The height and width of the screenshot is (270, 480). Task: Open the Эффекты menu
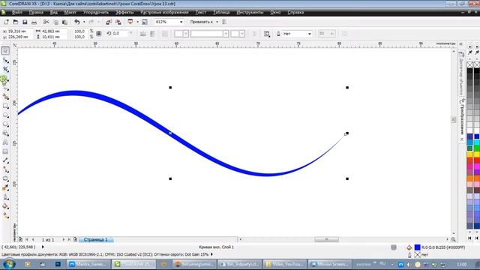[x=124, y=13]
